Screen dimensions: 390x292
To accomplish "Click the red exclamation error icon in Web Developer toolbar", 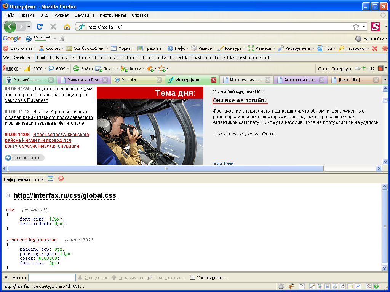I will [x=385, y=48].
